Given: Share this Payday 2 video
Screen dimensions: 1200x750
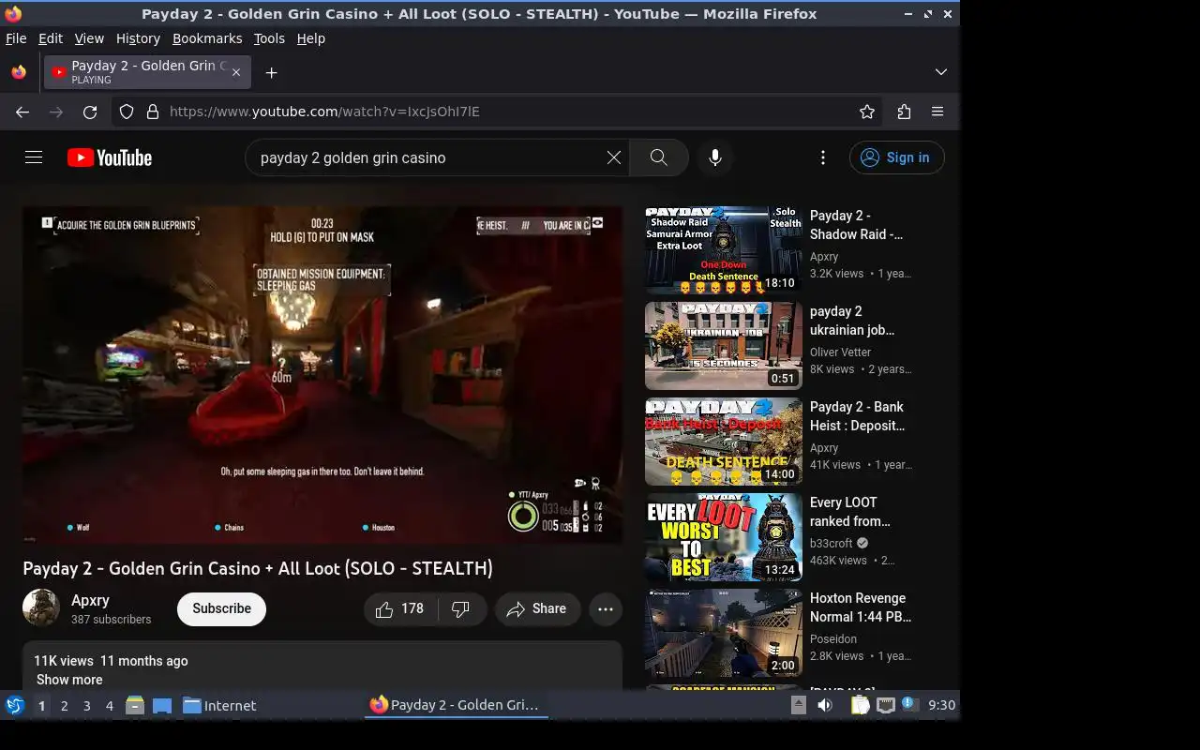Looking at the screenshot, I should pos(537,609).
